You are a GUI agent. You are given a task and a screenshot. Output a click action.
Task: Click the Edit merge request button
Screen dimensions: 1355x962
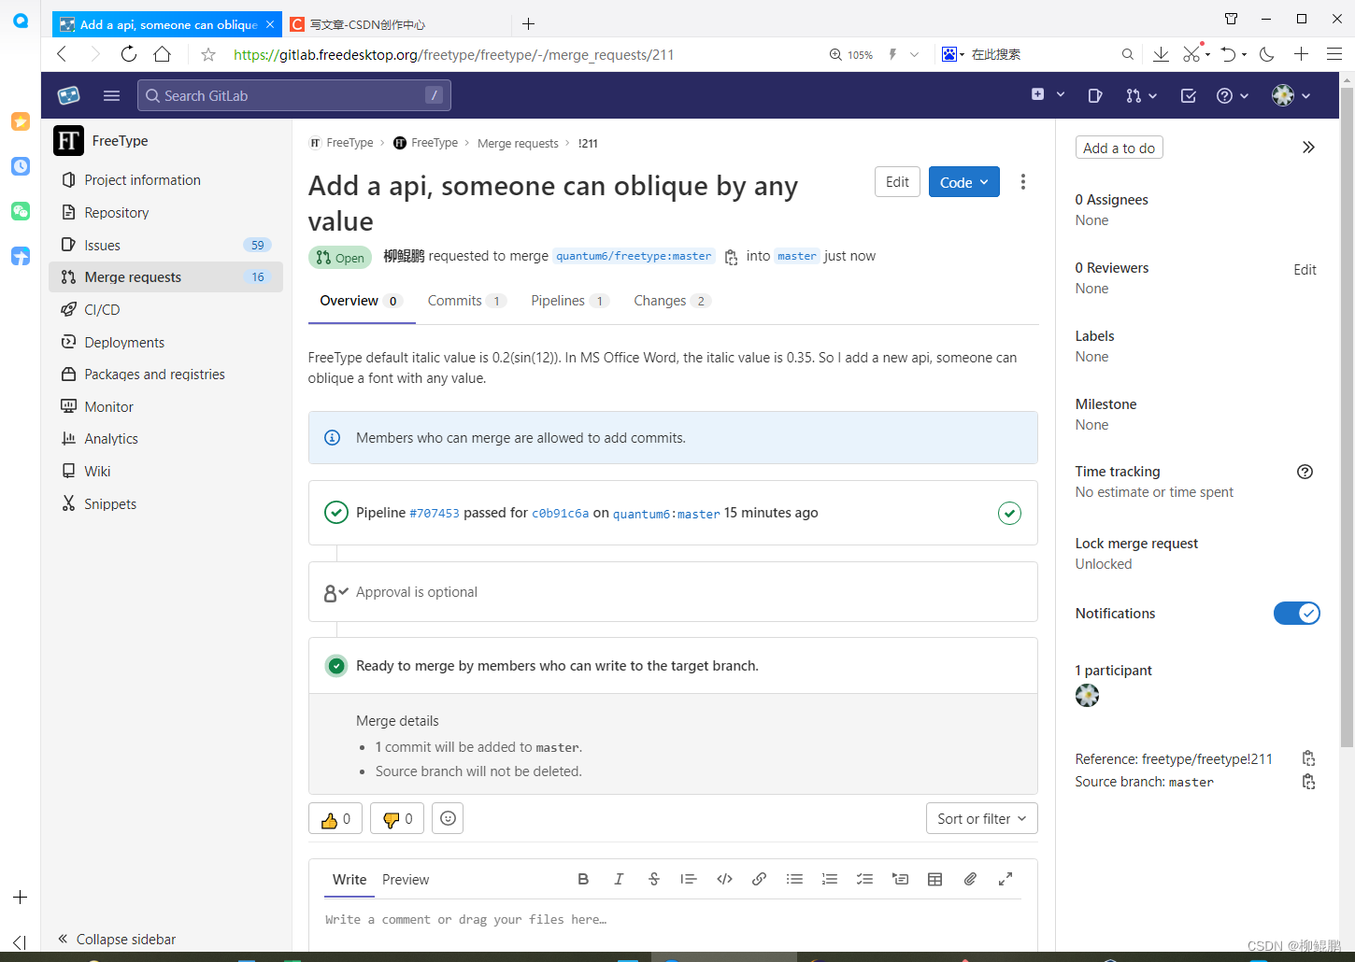pyautogui.click(x=897, y=182)
